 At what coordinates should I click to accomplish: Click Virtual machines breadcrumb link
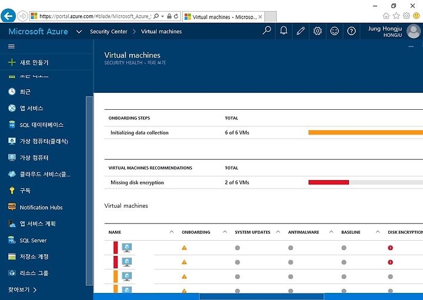coord(162,32)
